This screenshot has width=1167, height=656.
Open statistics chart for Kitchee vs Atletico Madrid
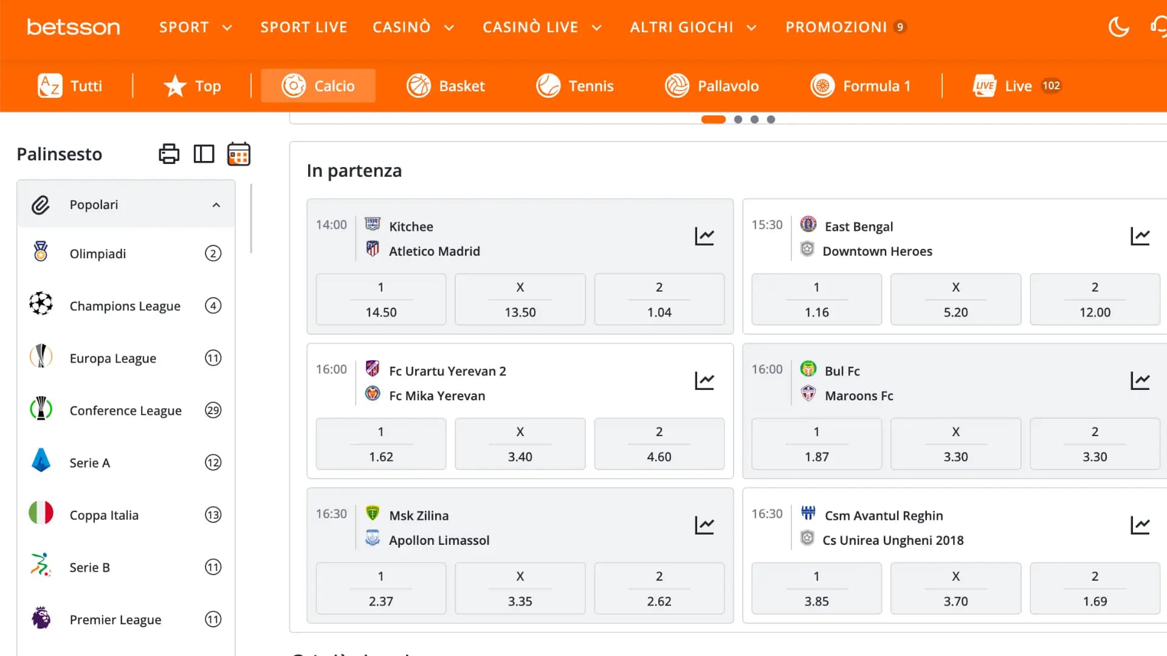pyautogui.click(x=704, y=236)
